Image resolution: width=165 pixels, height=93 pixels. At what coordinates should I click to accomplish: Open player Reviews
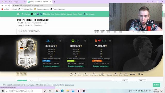85,74
